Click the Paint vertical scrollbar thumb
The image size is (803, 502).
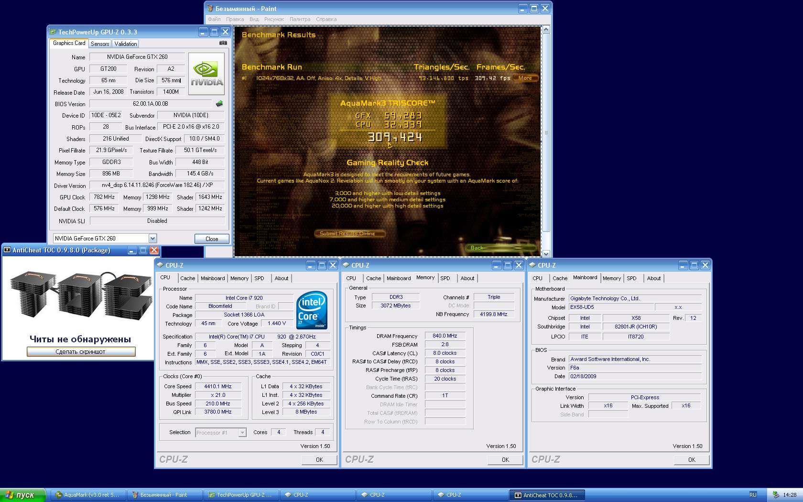[x=546, y=132]
